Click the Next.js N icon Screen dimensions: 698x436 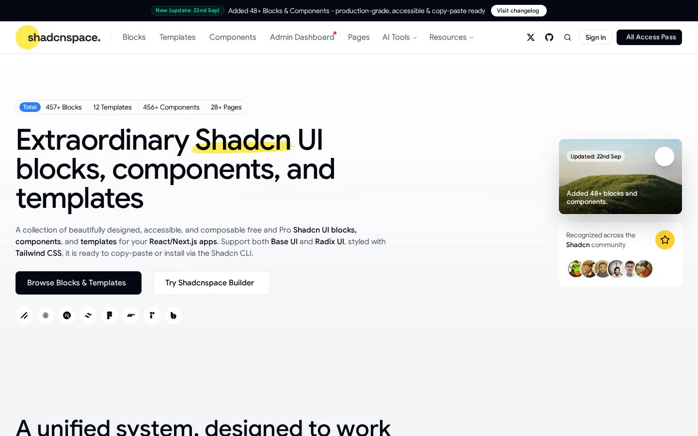[x=67, y=315]
